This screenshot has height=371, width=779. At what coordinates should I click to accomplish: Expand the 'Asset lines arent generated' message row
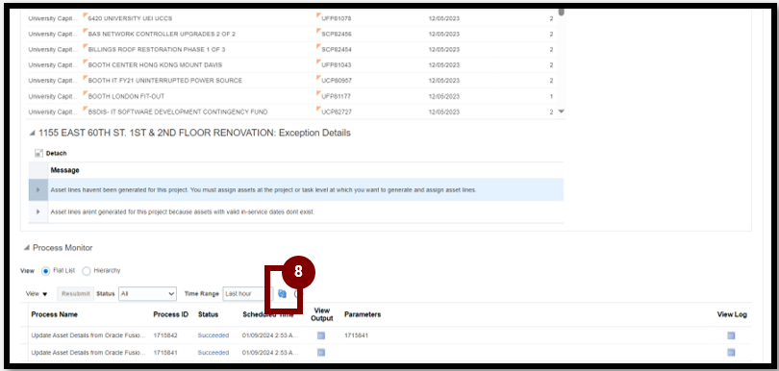pos(38,212)
